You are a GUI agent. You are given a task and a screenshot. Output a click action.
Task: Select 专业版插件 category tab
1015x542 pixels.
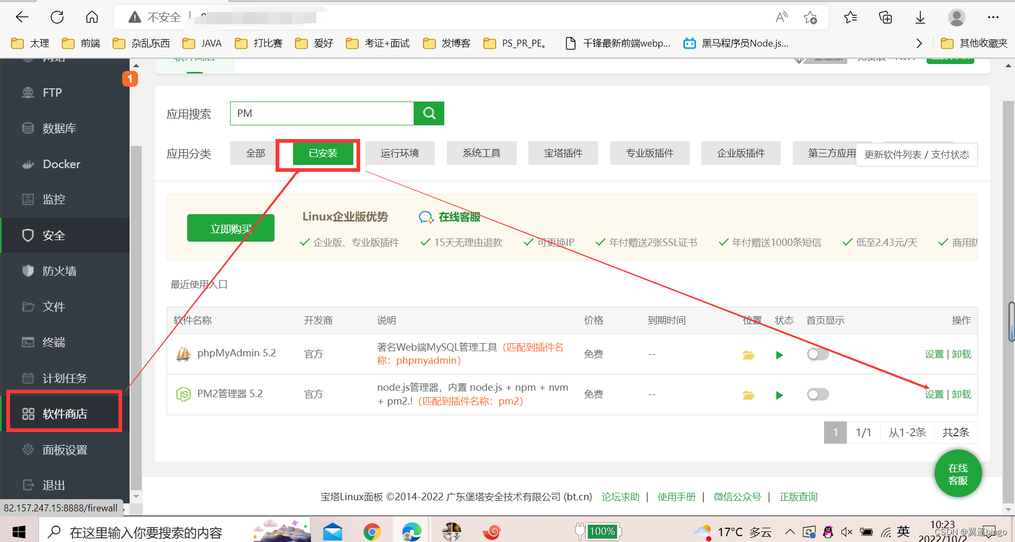[650, 153]
